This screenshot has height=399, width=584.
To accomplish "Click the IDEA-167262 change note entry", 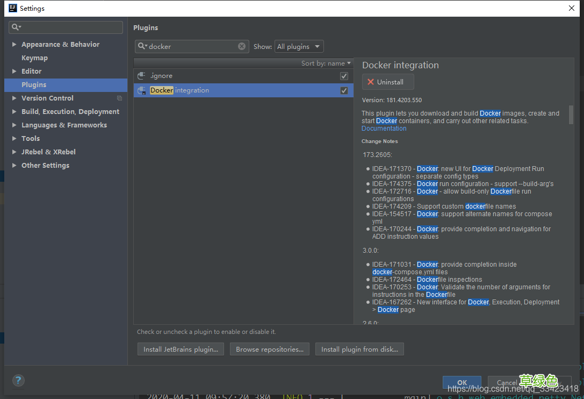I will click(466, 306).
